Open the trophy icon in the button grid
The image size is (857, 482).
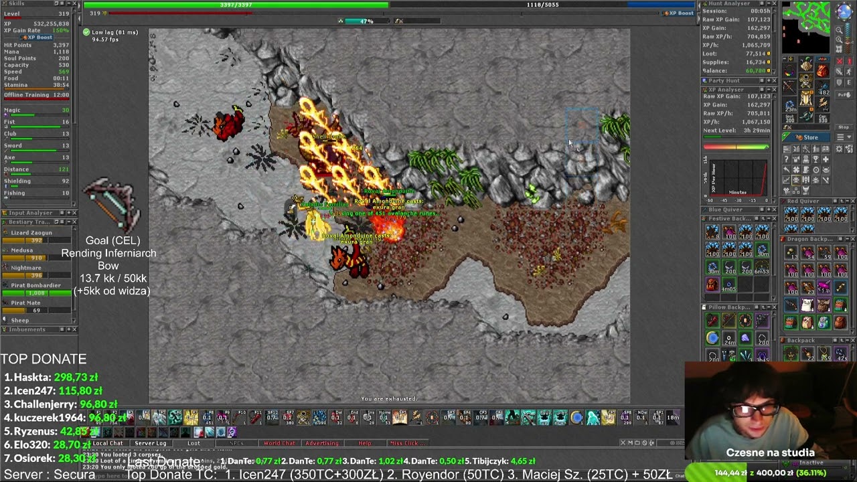(x=815, y=159)
